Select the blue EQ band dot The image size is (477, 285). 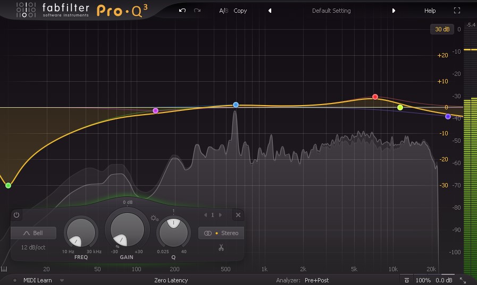tap(236, 105)
